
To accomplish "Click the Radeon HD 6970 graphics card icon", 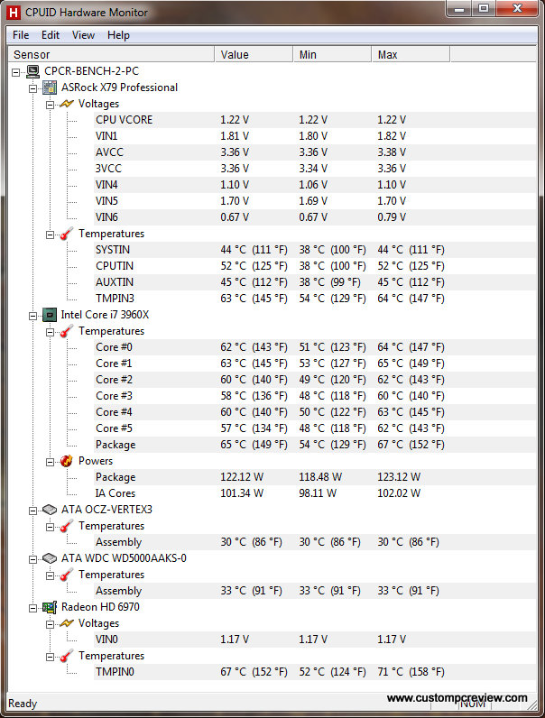I will [x=50, y=607].
